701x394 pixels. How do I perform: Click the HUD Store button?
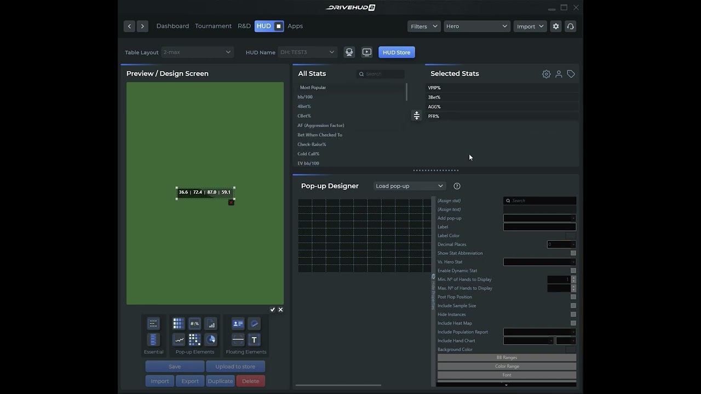pyautogui.click(x=397, y=52)
